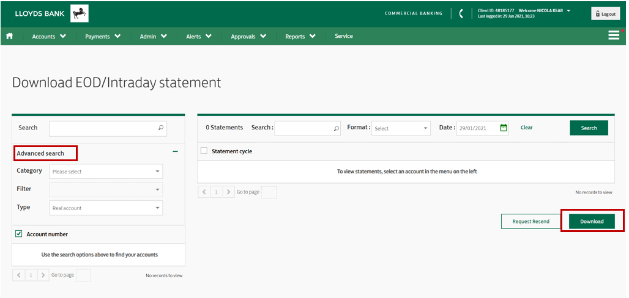Viewport: 629px width, 298px height.
Task: Click the Download button
Action: 592,221
